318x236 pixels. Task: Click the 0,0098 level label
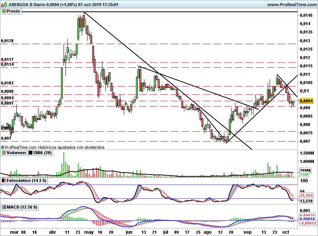click(x=7, y=91)
